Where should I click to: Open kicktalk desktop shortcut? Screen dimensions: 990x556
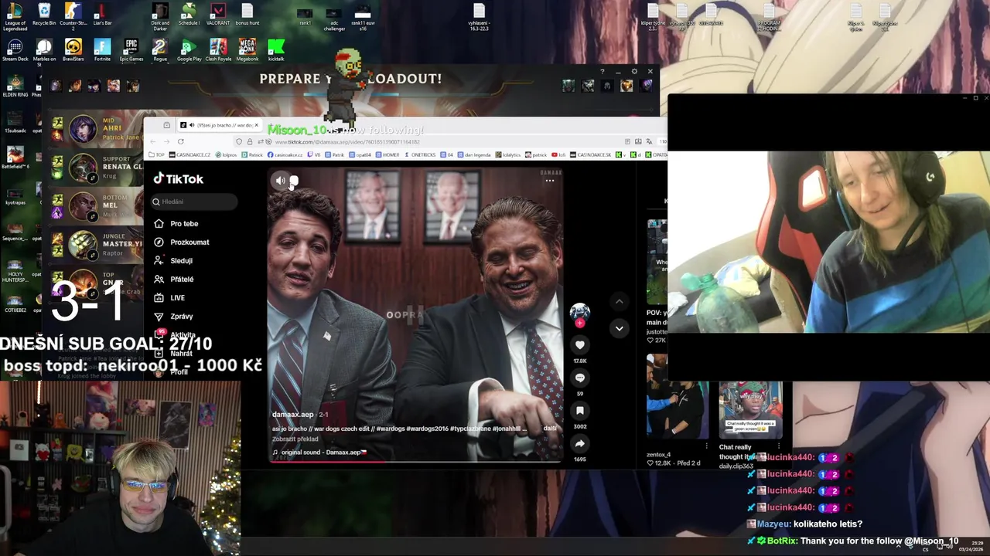point(276,50)
